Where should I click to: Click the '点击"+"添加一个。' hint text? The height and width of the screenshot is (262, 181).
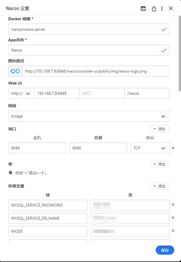[x=31, y=173]
